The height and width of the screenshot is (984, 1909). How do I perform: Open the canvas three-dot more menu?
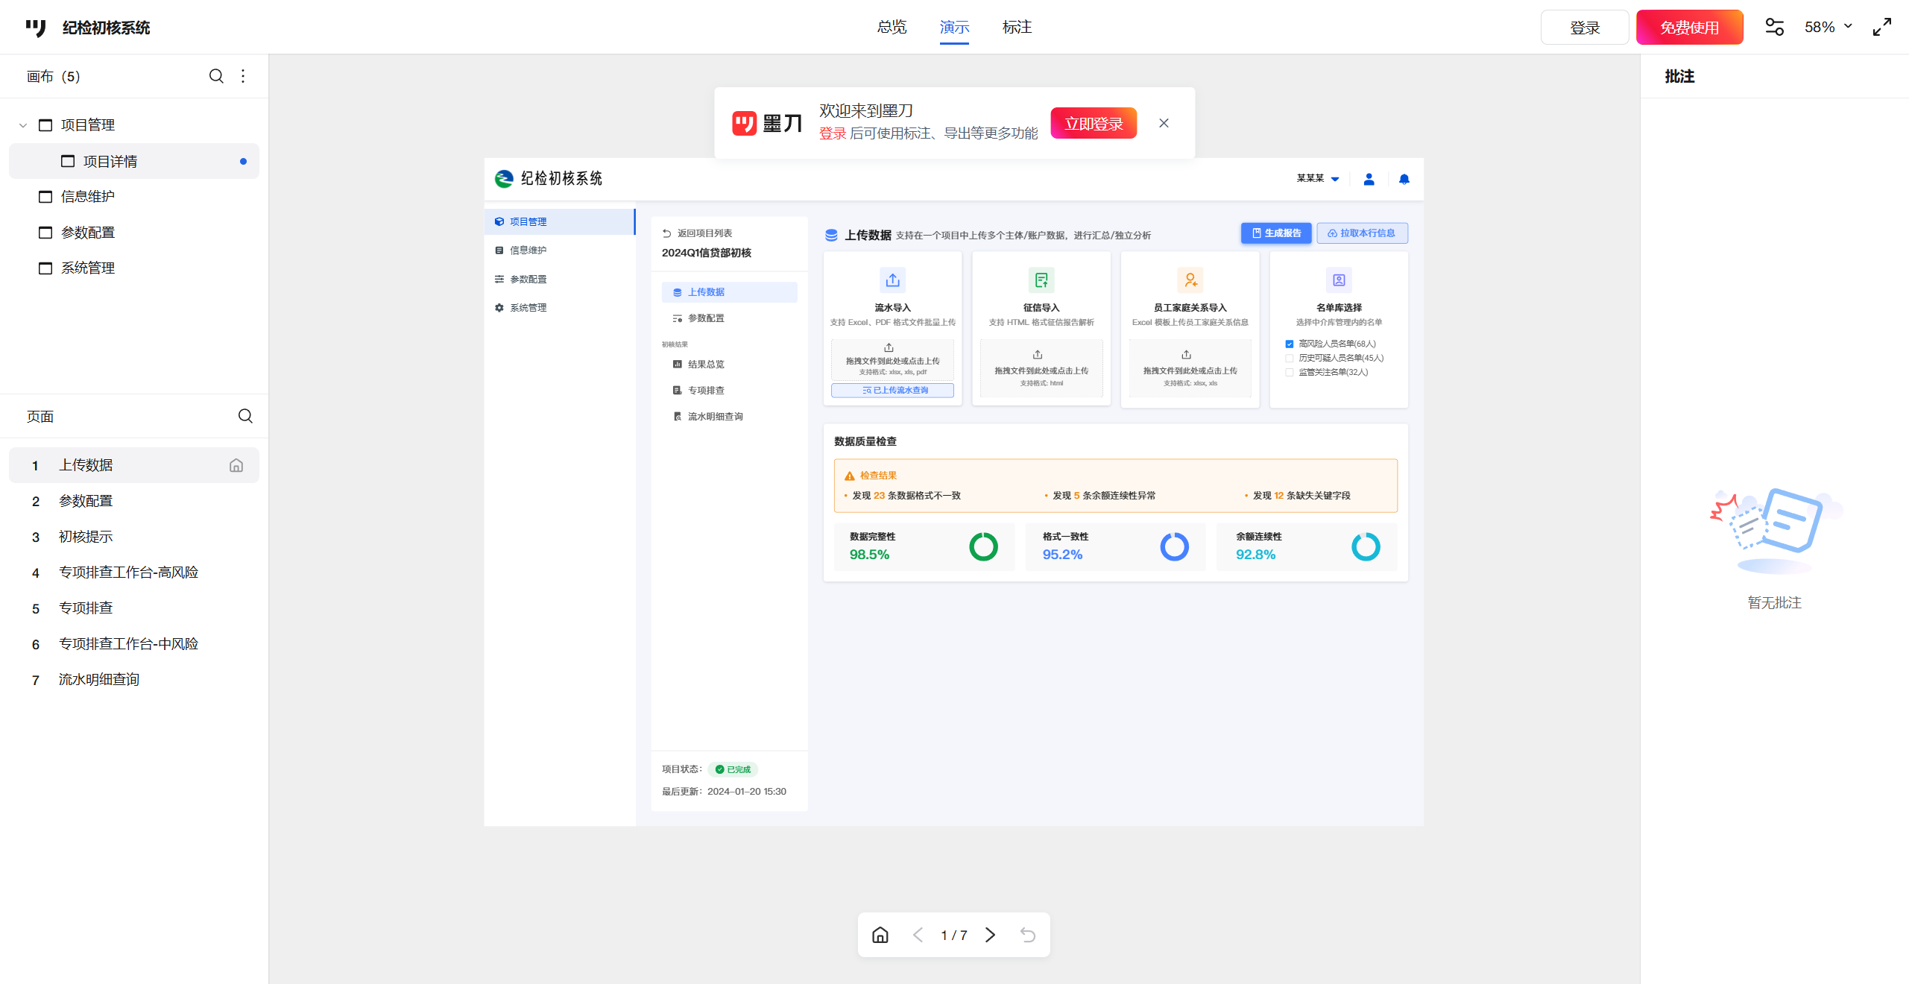[x=243, y=76]
